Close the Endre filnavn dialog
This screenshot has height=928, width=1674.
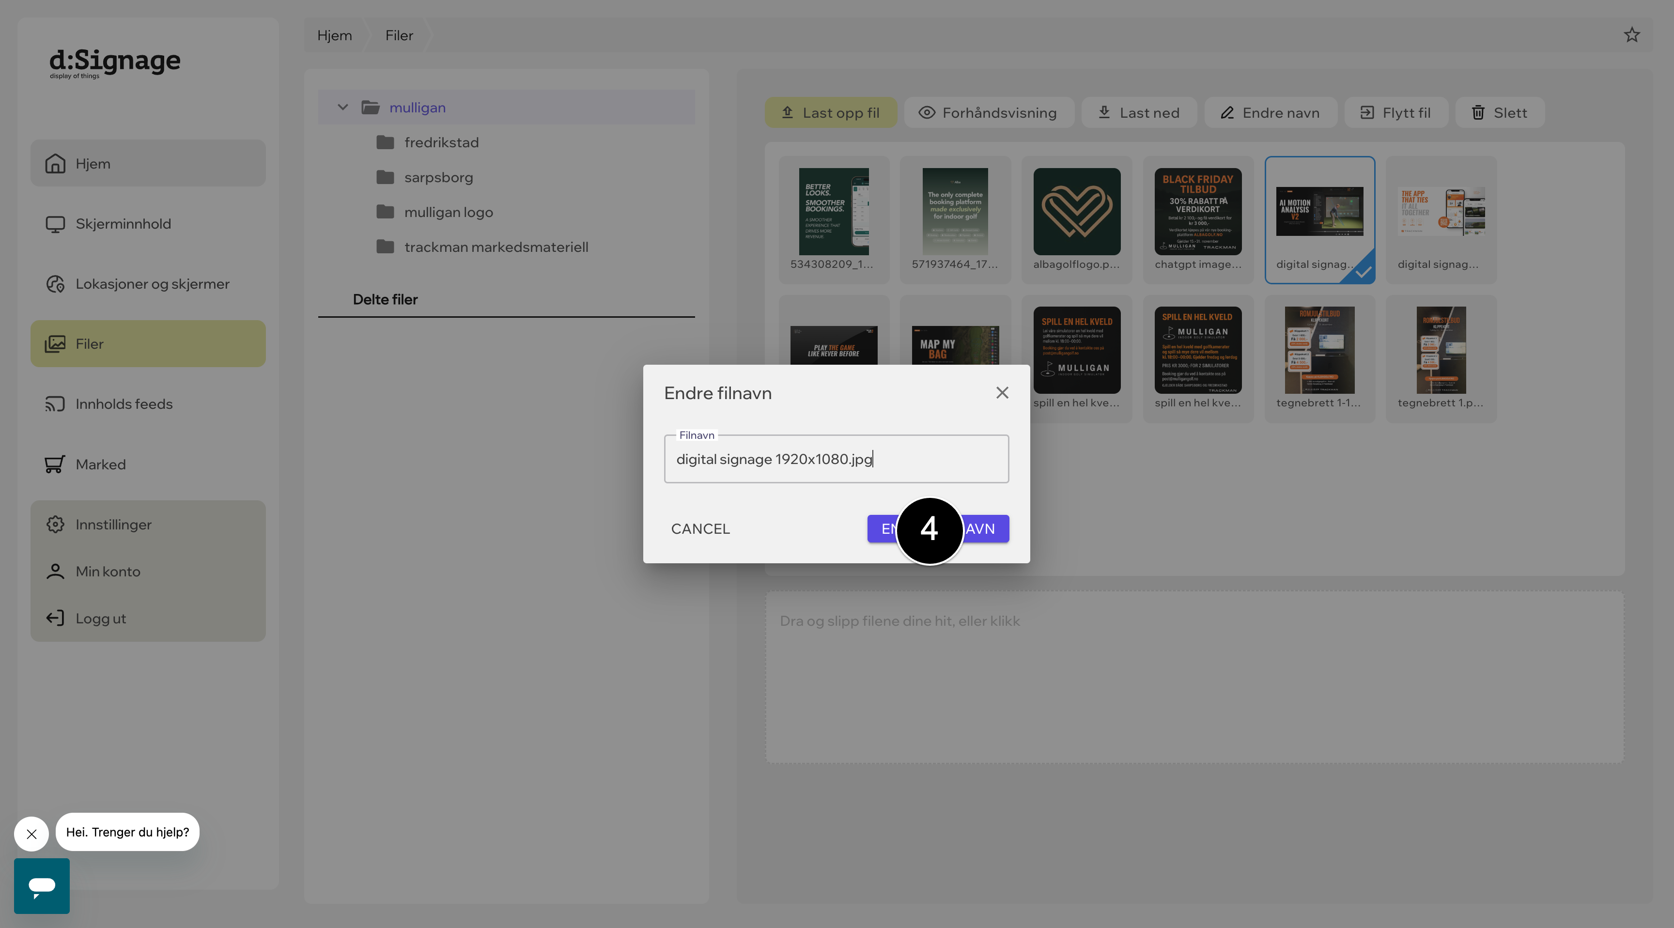click(x=1002, y=392)
